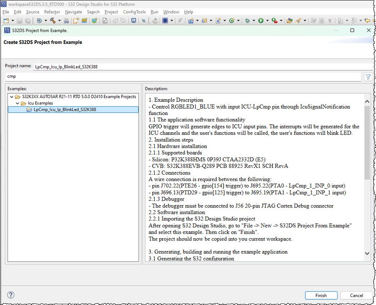Open the Project menu
Image resolution: width=376 pixels, height=305 pixels.
click(x=111, y=12)
